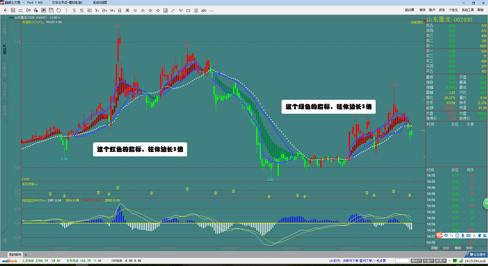This screenshot has width=488, height=266.
Task: Click the double down chevron toolbar icon
Action: tap(135, 10)
